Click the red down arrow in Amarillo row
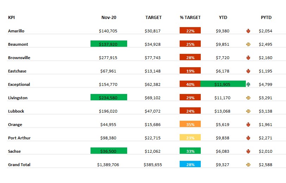286x183 pixels. pyautogui.click(x=248, y=31)
